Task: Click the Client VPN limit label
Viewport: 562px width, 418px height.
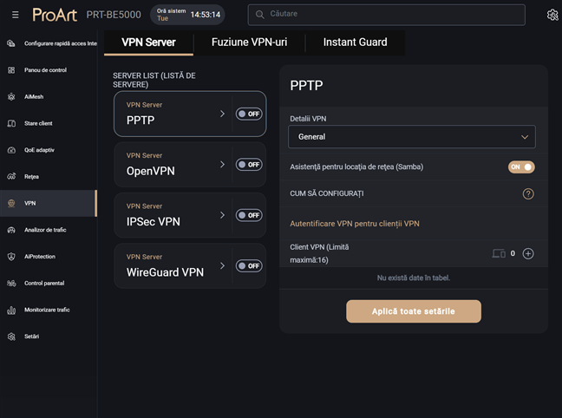Action: click(x=319, y=253)
